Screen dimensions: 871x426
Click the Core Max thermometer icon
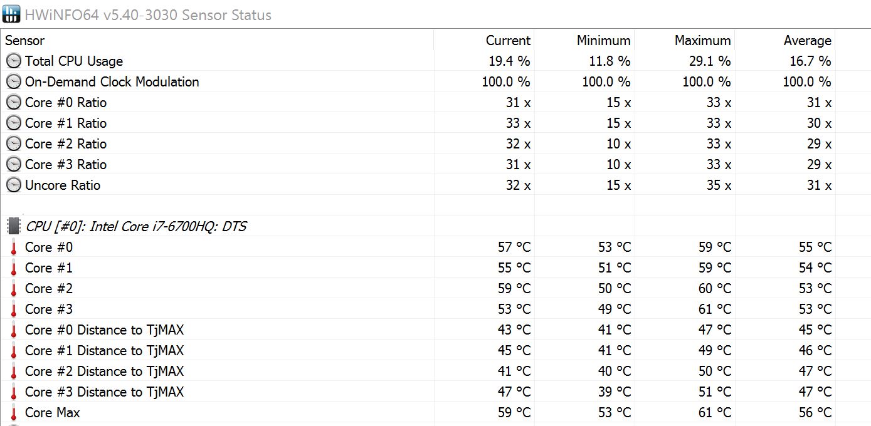tap(13, 412)
